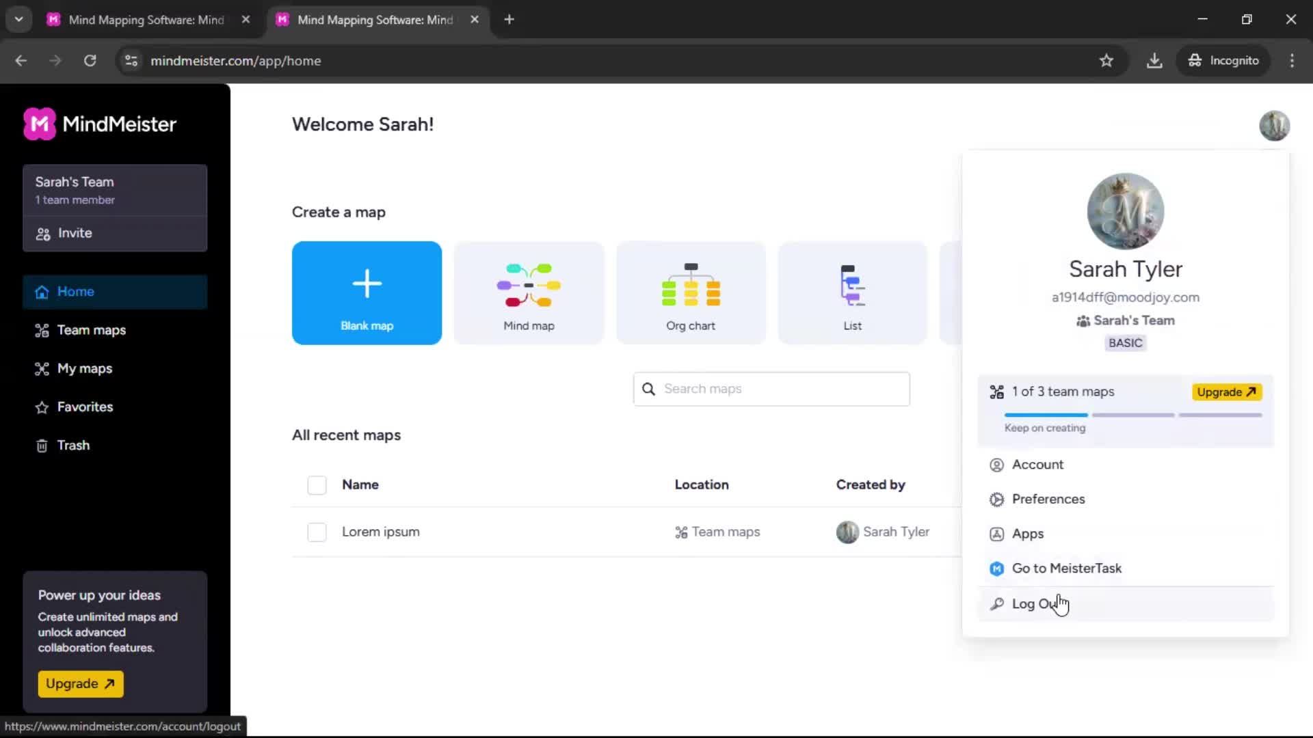Sort by Location column header
The height and width of the screenshot is (738, 1313).
[702, 484]
